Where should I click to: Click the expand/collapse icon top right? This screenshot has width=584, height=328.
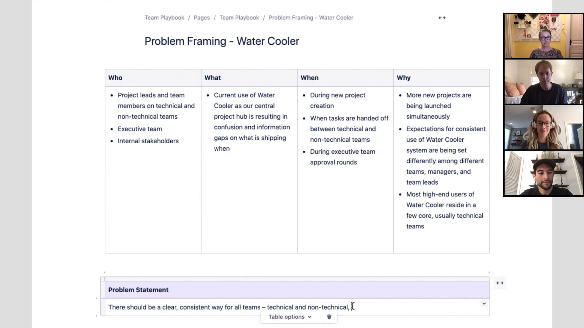point(442,18)
